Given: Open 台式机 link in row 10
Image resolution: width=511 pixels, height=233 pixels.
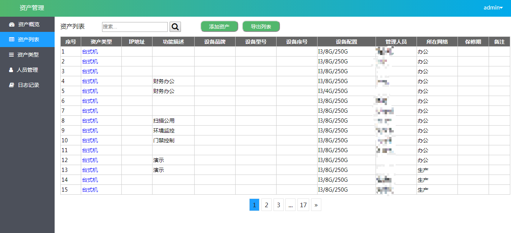Looking at the screenshot, I should click(x=90, y=140).
